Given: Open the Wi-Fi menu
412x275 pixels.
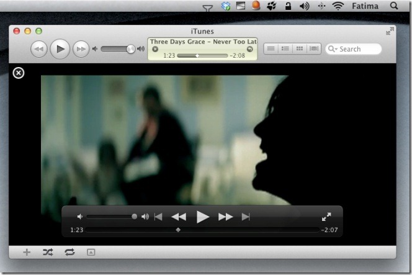Looking at the screenshot, I should [338, 6].
